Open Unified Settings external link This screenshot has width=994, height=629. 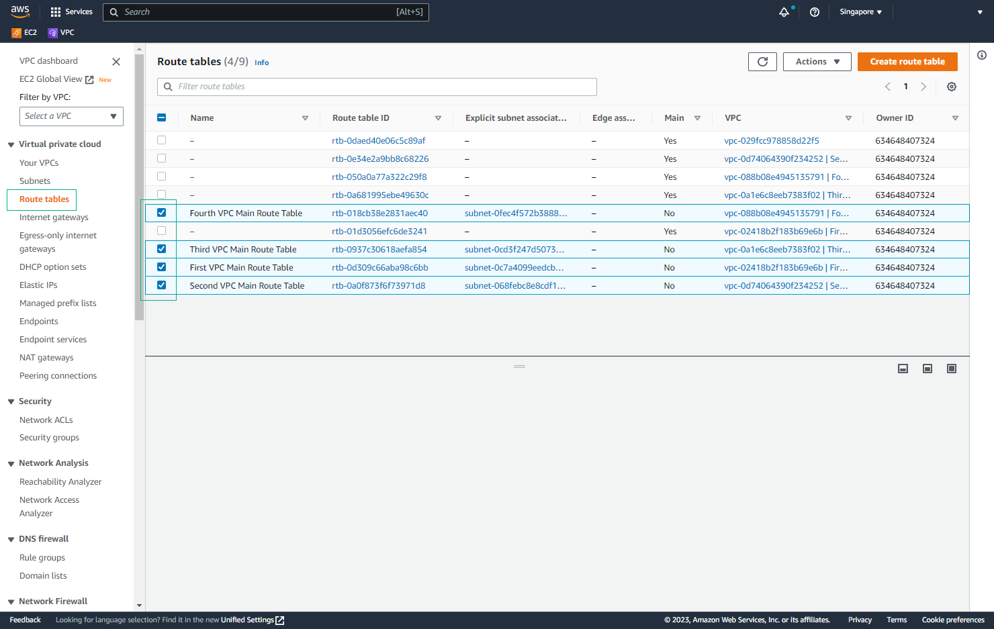point(253,620)
